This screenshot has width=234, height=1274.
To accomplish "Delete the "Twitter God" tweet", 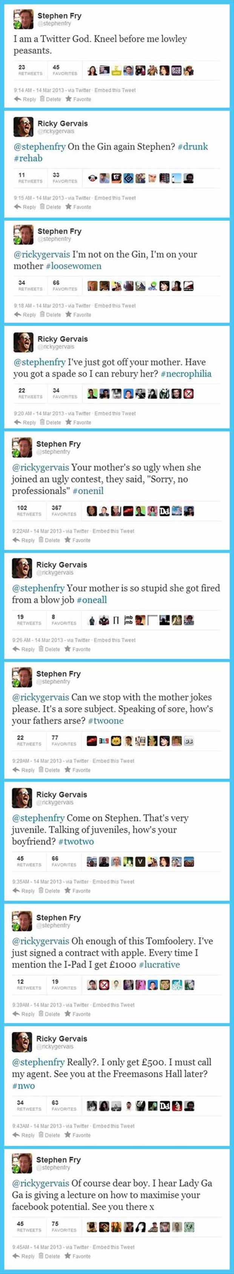I will click(x=50, y=99).
